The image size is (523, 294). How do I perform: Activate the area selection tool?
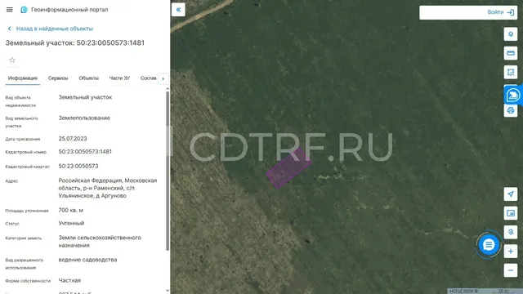coord(510,72)
